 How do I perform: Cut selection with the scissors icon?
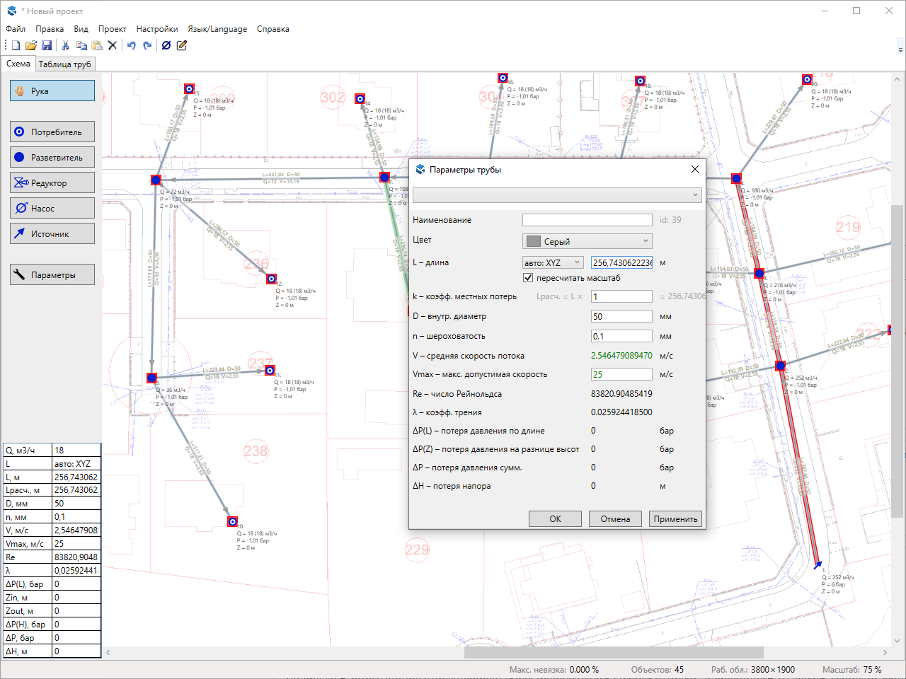pyautogui.click(x=65, y=45)
